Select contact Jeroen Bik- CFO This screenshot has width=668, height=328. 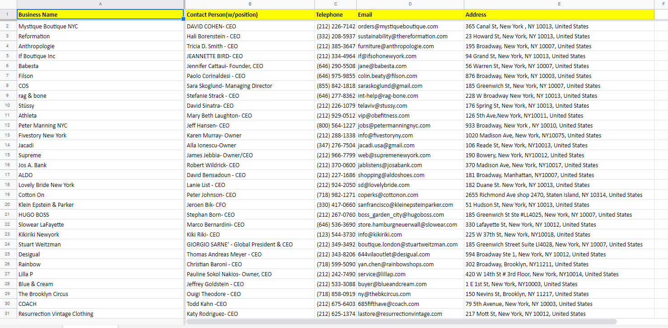pos(249,205)
